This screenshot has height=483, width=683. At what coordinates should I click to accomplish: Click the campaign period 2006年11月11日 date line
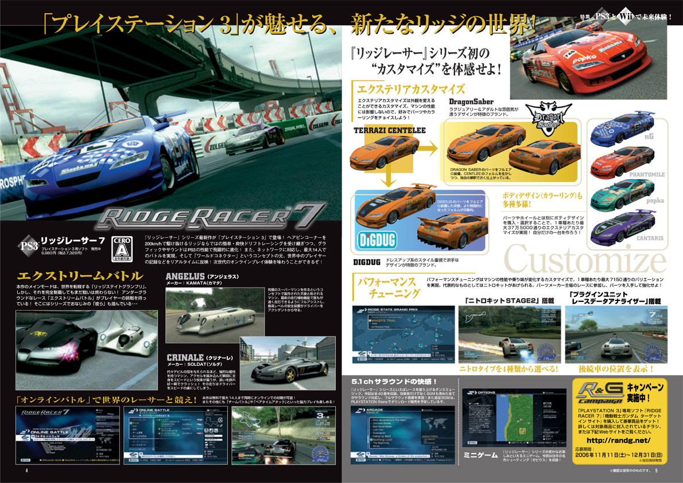(619, 455)
